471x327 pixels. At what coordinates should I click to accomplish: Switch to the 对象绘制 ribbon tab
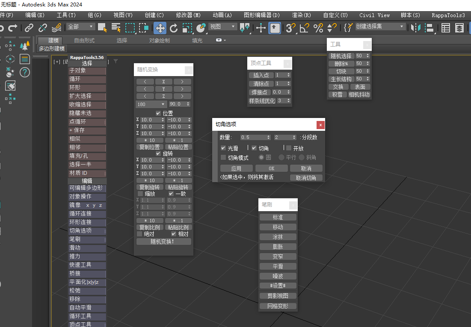click(x=159, y=40)
